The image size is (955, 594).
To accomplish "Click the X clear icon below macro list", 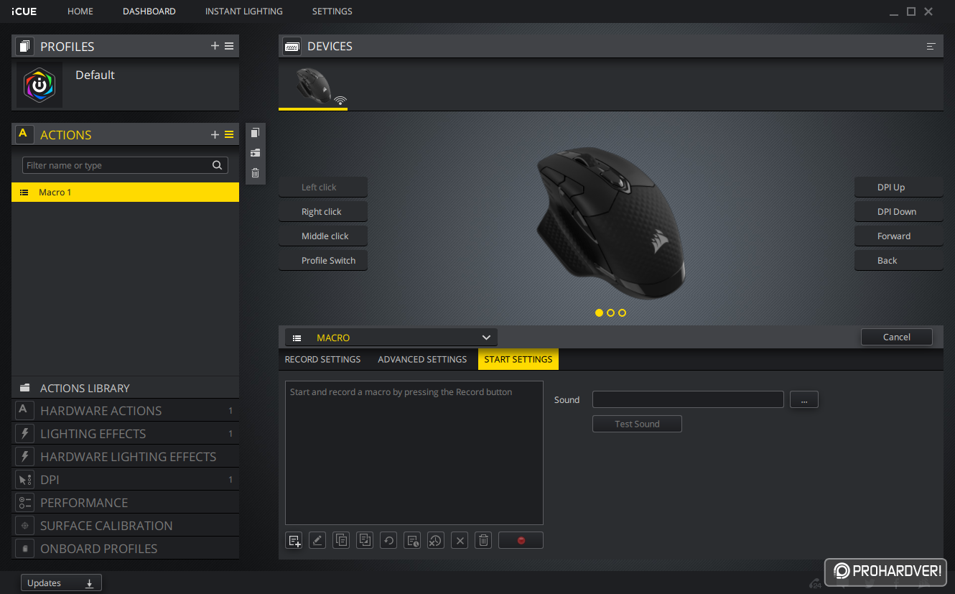I will (460, 540).
